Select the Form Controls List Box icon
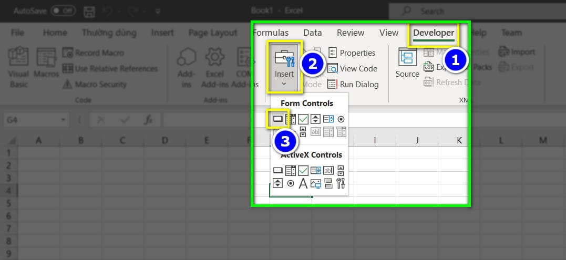The image size is (566, 260). point(328,119)
